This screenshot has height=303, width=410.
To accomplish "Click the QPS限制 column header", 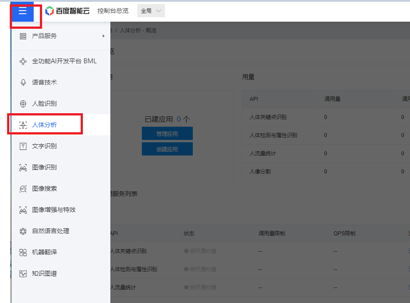I will (344, 233).
